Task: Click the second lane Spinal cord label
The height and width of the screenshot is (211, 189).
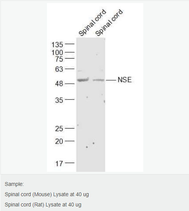Action: [109, 22]
